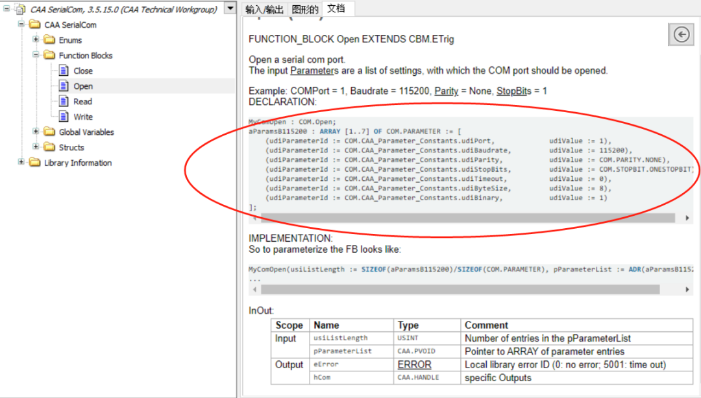Click the Read function block document icon

pos(63,102)
